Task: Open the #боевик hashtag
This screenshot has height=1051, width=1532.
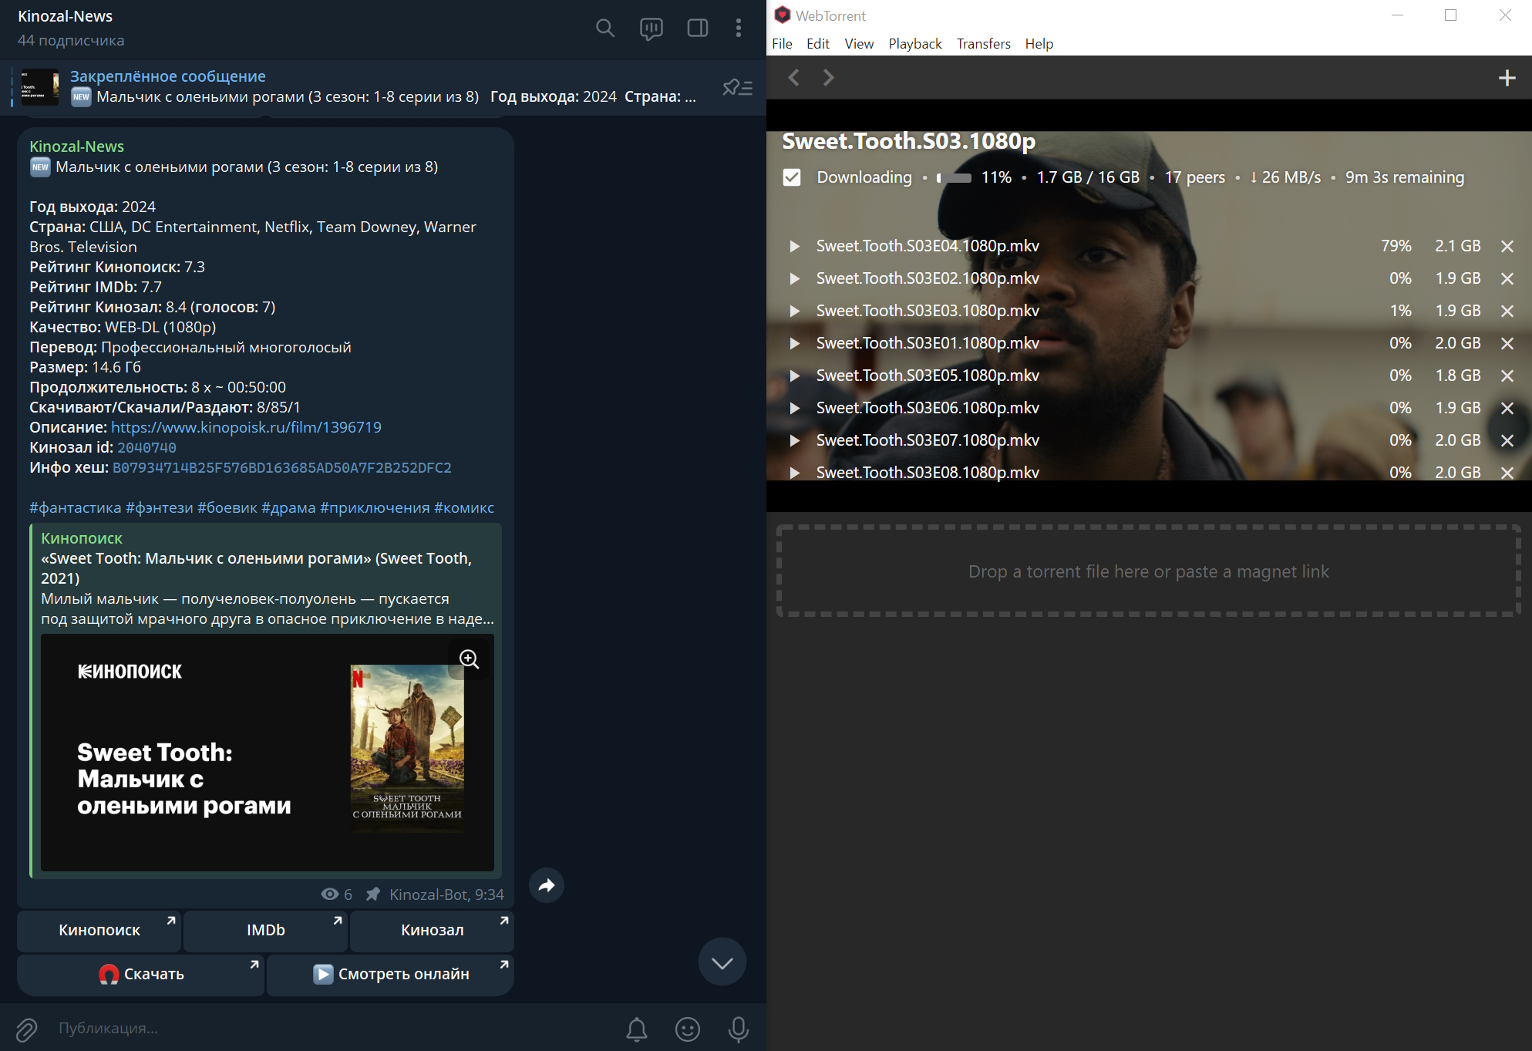Action: point(227,507)
